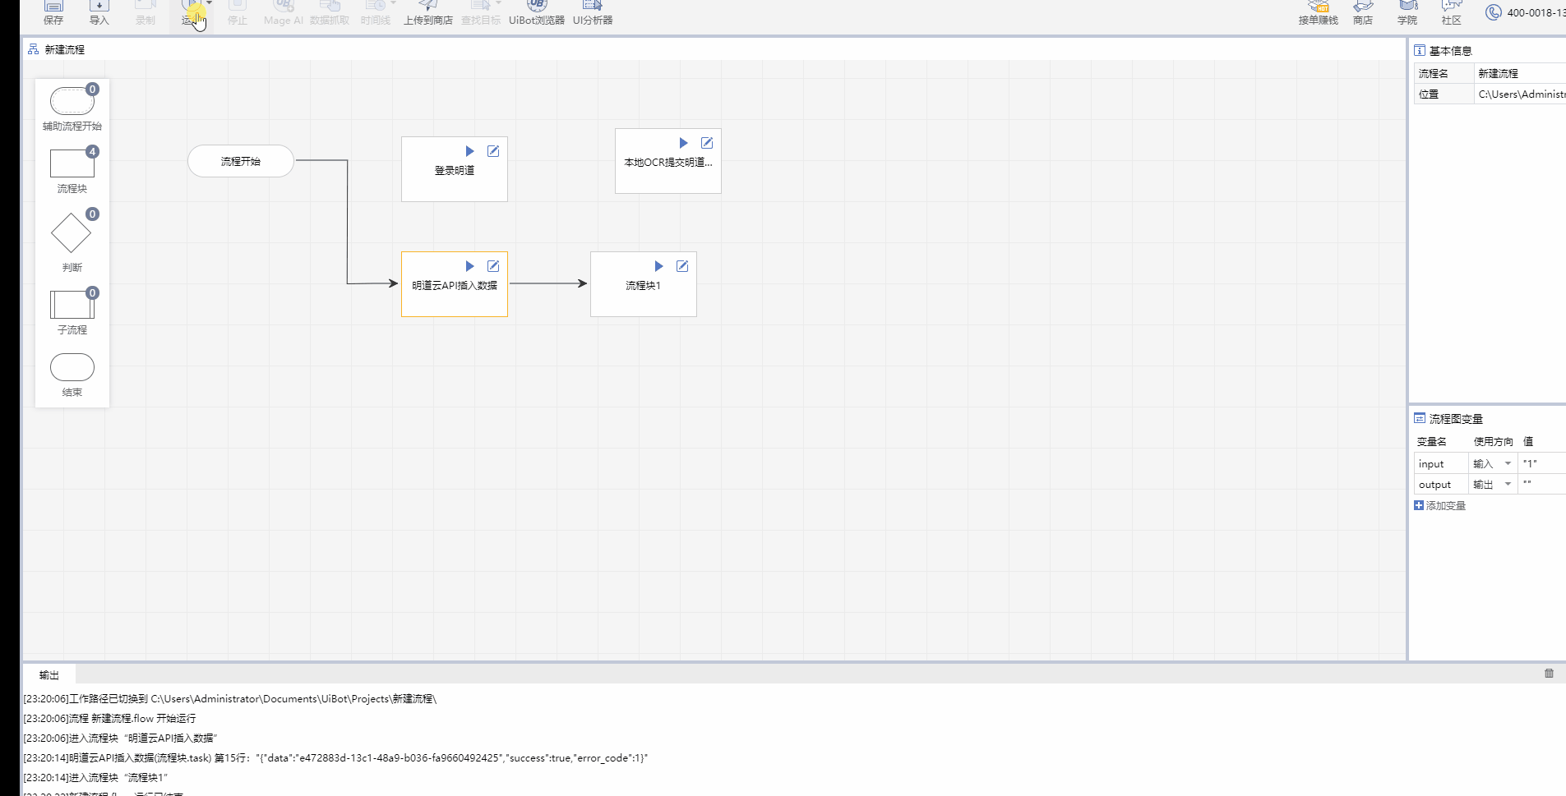
Task: Edit the 登录明道 block via pencil icon
Action: point(493,151)
